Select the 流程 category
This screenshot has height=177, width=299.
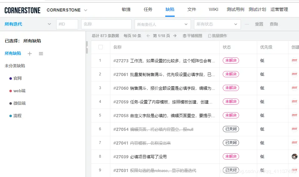tap(17, 116)
